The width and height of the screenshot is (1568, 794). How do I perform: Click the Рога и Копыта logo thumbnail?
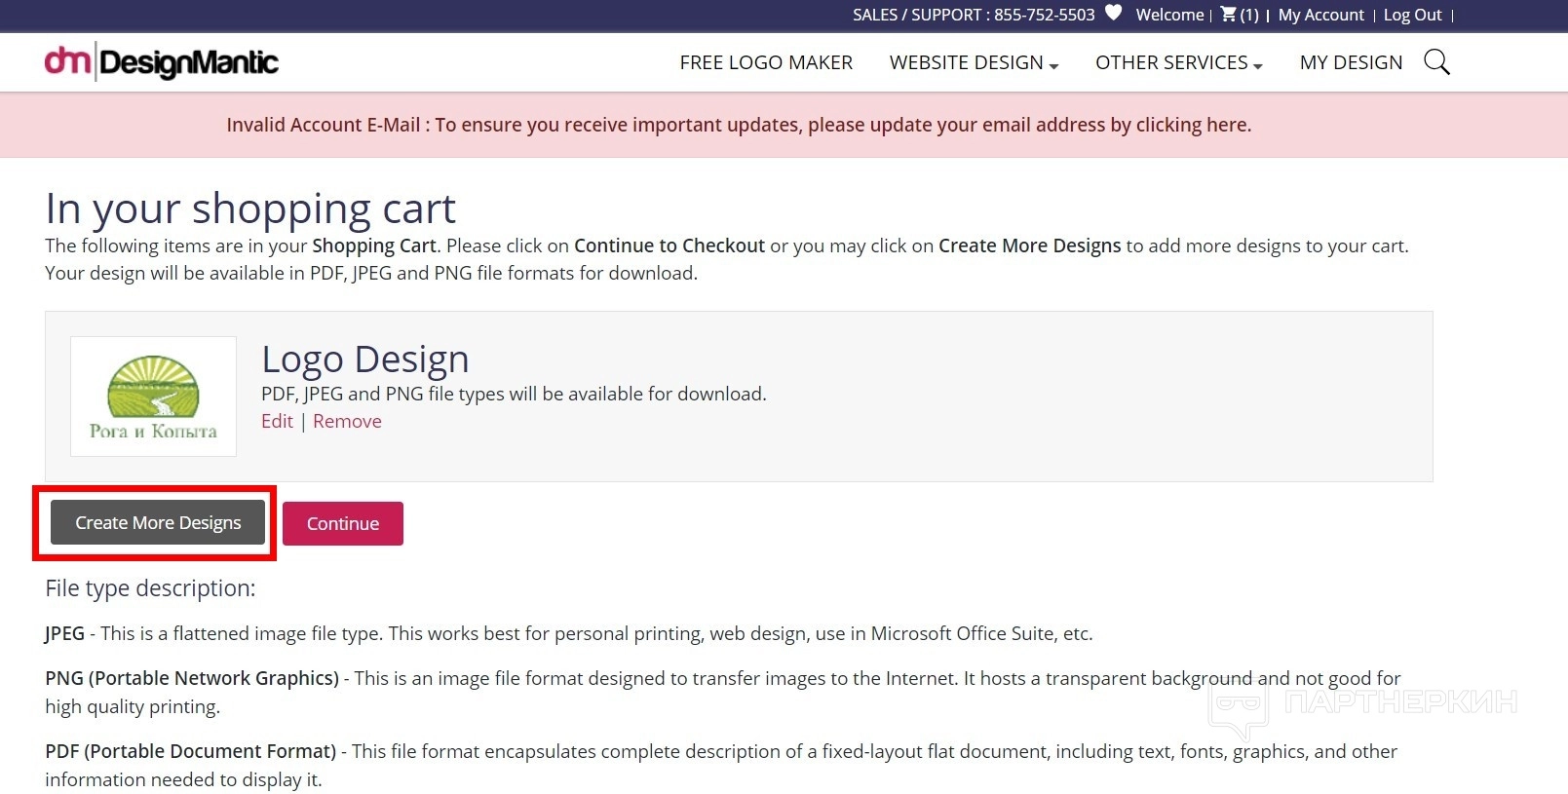pyautogui.click(x=153, y=397)
